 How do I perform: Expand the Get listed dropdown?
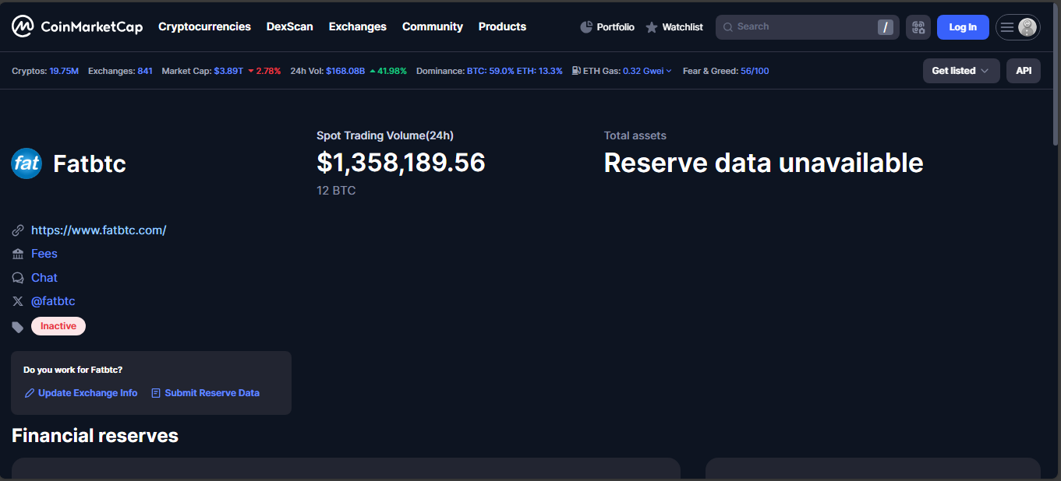click(960, 71)
